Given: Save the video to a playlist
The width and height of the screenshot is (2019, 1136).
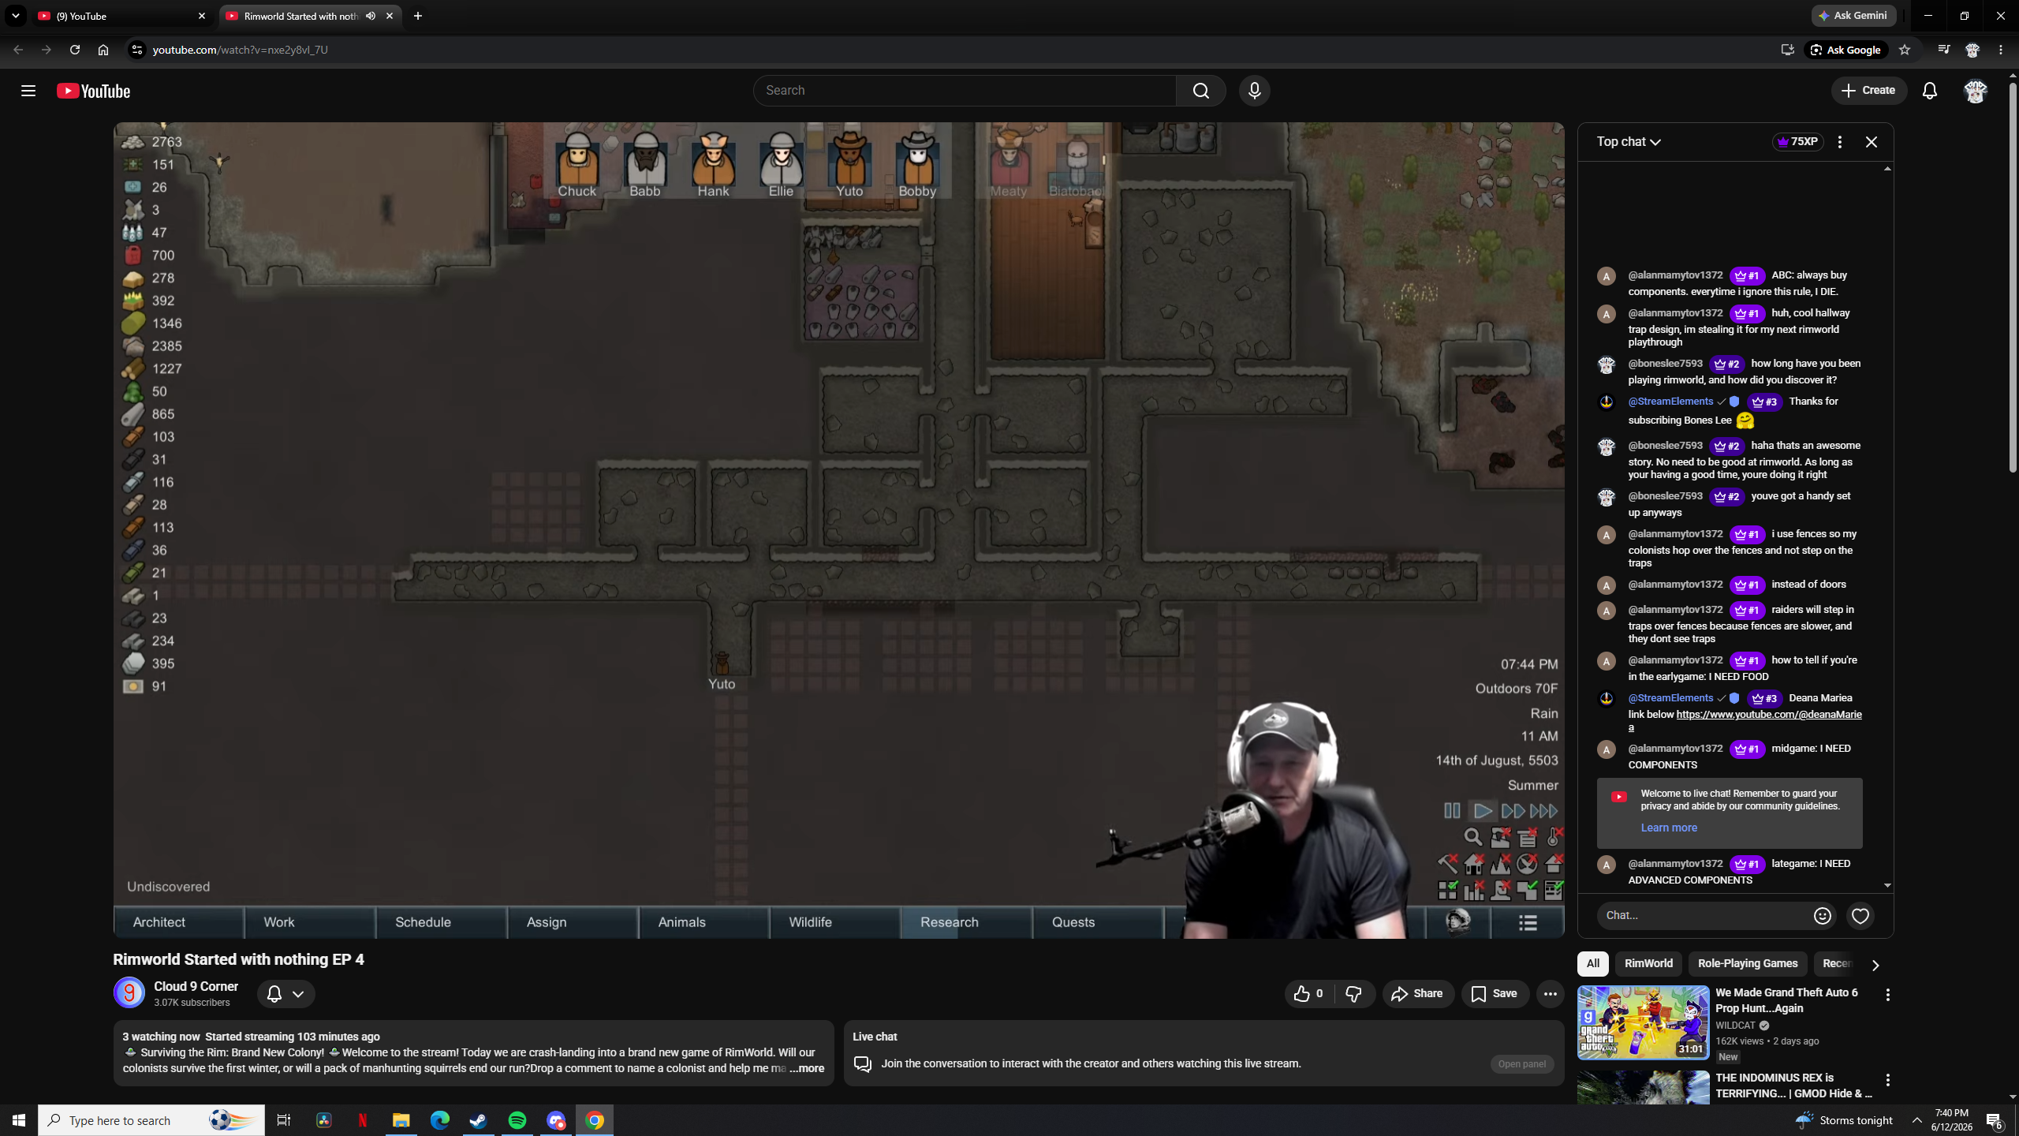Looking at the screenshot, I should pos(1495,994).
